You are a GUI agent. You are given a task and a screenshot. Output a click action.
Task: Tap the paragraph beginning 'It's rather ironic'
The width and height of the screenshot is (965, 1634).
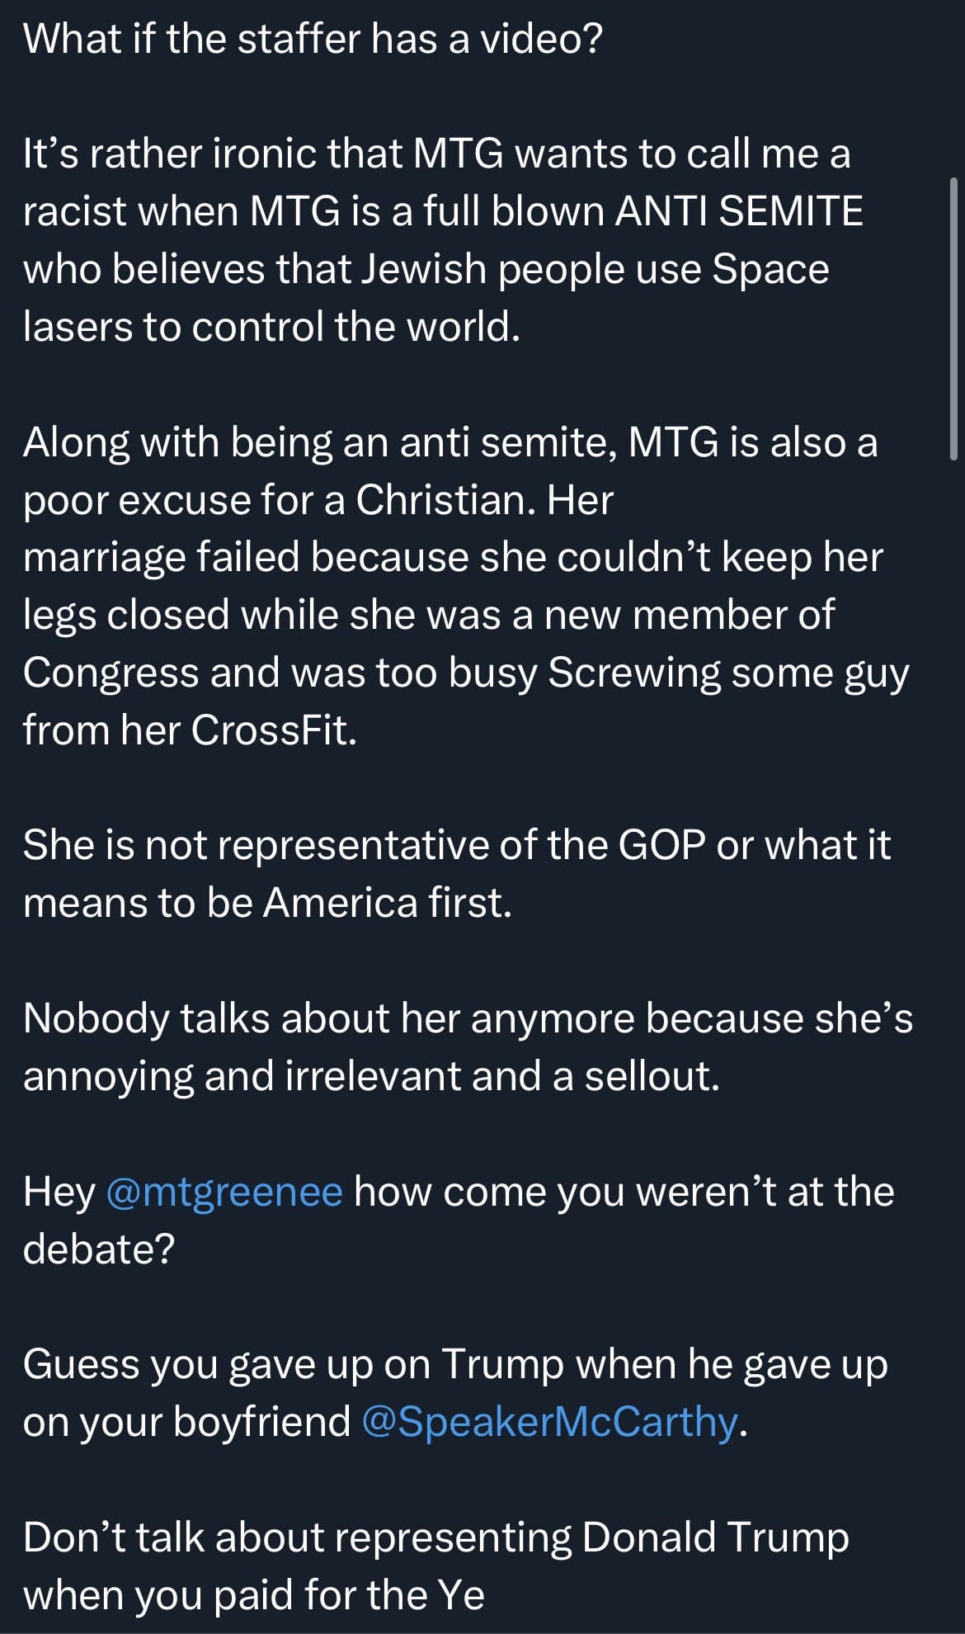click(444, 240)
